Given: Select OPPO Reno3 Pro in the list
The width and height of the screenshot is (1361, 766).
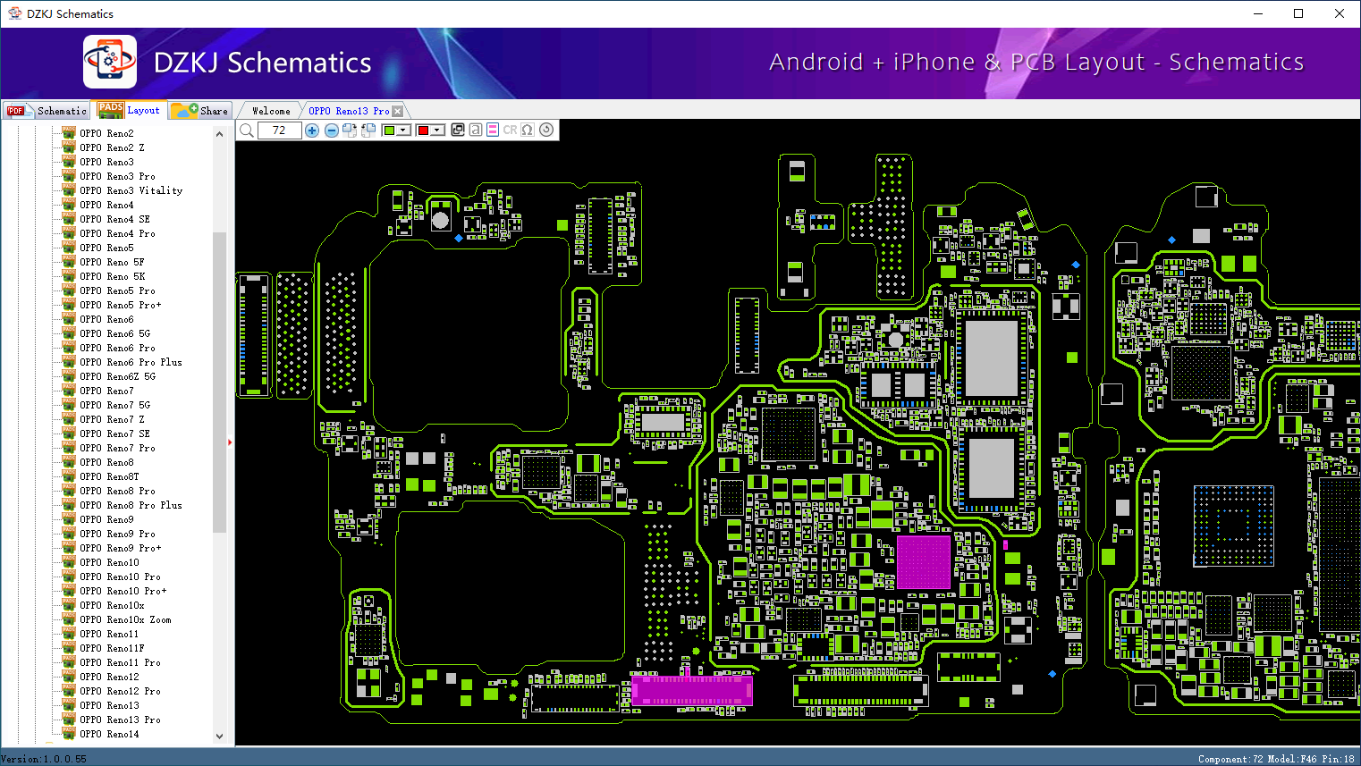Looking at the screenshot, I should [x=117, y=176].
